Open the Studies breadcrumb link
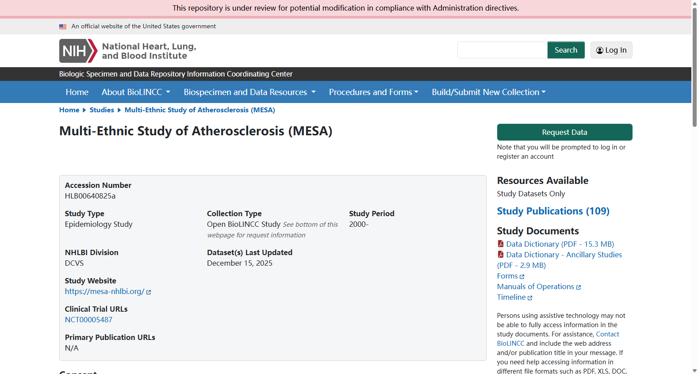698x374 pixels. click(102, 110)
